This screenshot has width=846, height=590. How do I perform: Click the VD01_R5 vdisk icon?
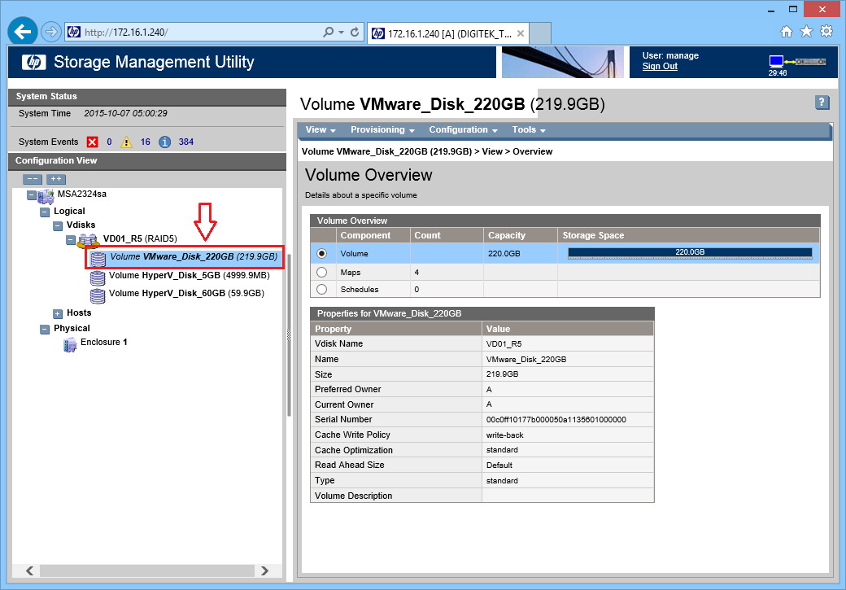pos(88,240)
